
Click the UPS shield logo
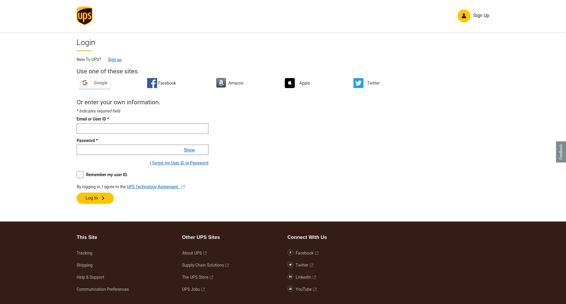pos(85,16)
